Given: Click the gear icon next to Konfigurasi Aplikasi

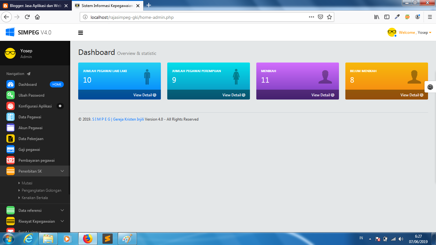Looking at the screenshot, I should point(60,106).
